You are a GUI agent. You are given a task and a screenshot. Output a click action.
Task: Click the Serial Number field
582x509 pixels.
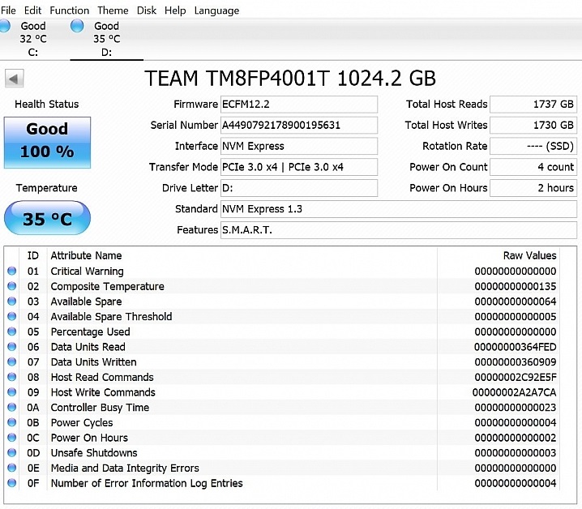pos(299,125)
